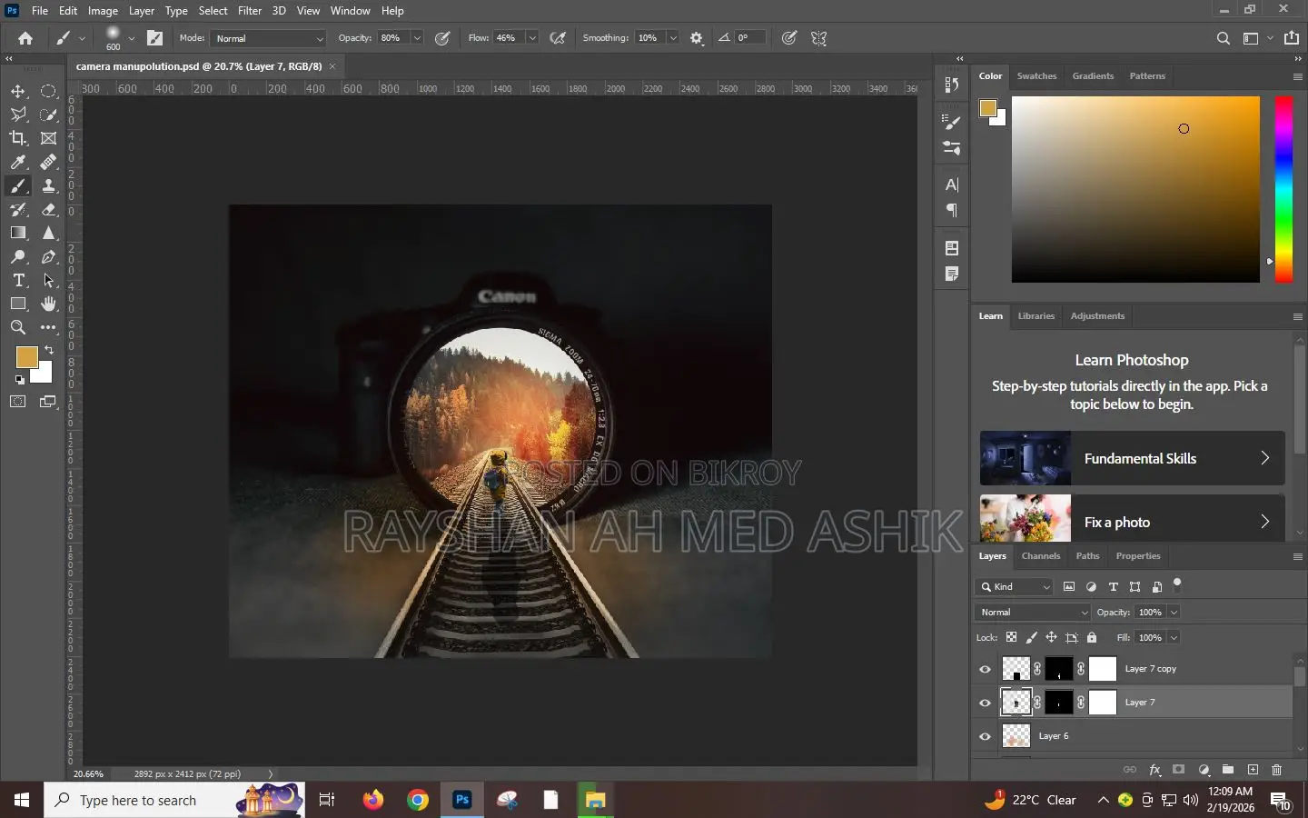Open the layer filter Kind dropdown
Image resolution: width=1308 pixels, height=818 pixels.
click(1015, 587)
